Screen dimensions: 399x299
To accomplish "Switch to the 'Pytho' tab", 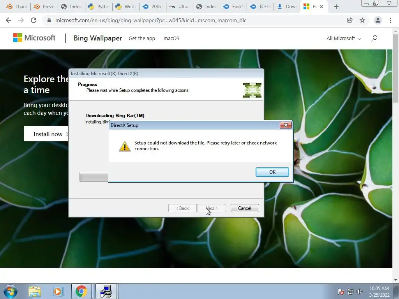I will [x=99, y=7].
